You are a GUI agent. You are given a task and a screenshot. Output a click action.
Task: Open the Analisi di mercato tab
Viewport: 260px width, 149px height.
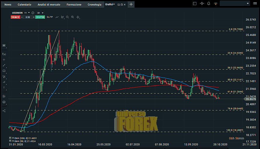coord(49,5)
